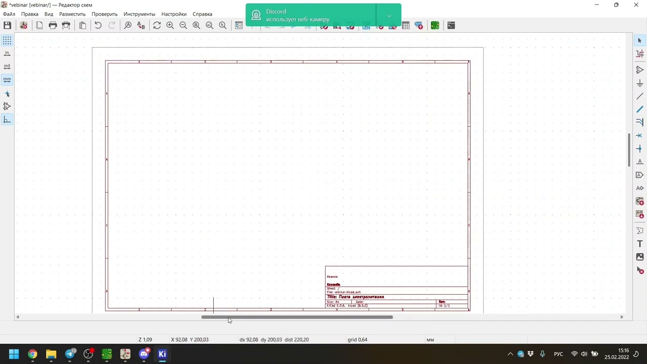Open the Разместить menu
647x364 pixels.
[x=72, y=14]
